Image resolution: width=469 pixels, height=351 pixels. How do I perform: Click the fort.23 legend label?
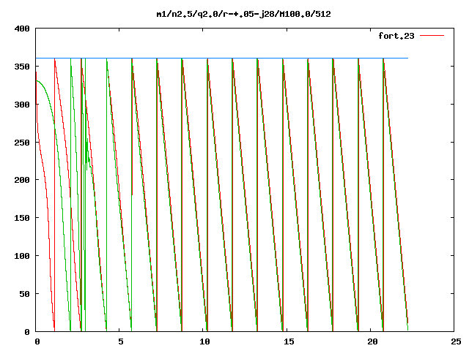point(396,36)
